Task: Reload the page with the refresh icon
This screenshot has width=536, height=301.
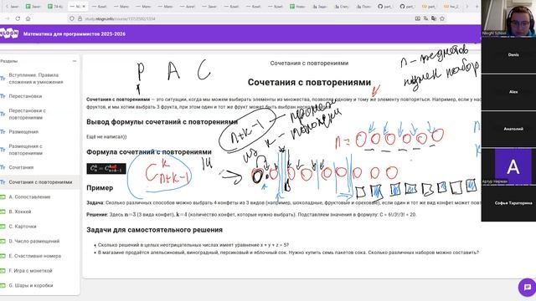Action: coord(18,18)
